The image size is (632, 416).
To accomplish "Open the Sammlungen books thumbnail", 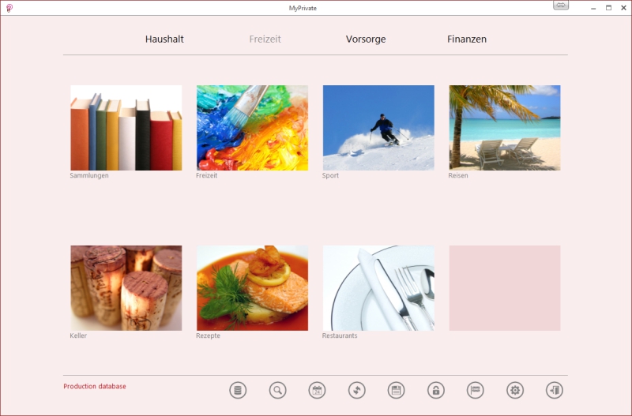I will 126,128.
